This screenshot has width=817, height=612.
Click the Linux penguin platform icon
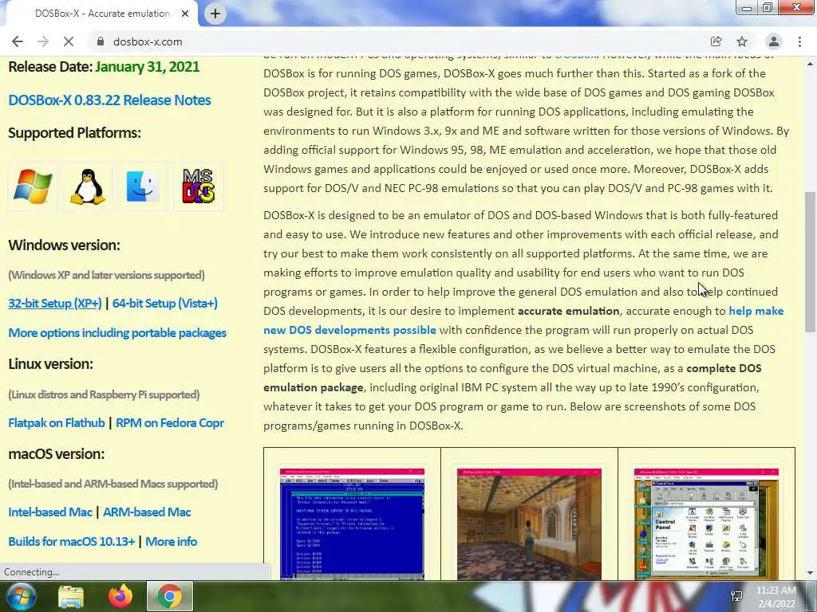[88, 186]
